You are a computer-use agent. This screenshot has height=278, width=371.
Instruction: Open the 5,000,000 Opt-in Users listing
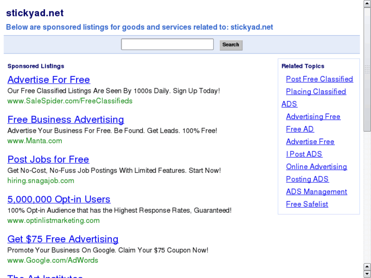click(x=59, y=199)
